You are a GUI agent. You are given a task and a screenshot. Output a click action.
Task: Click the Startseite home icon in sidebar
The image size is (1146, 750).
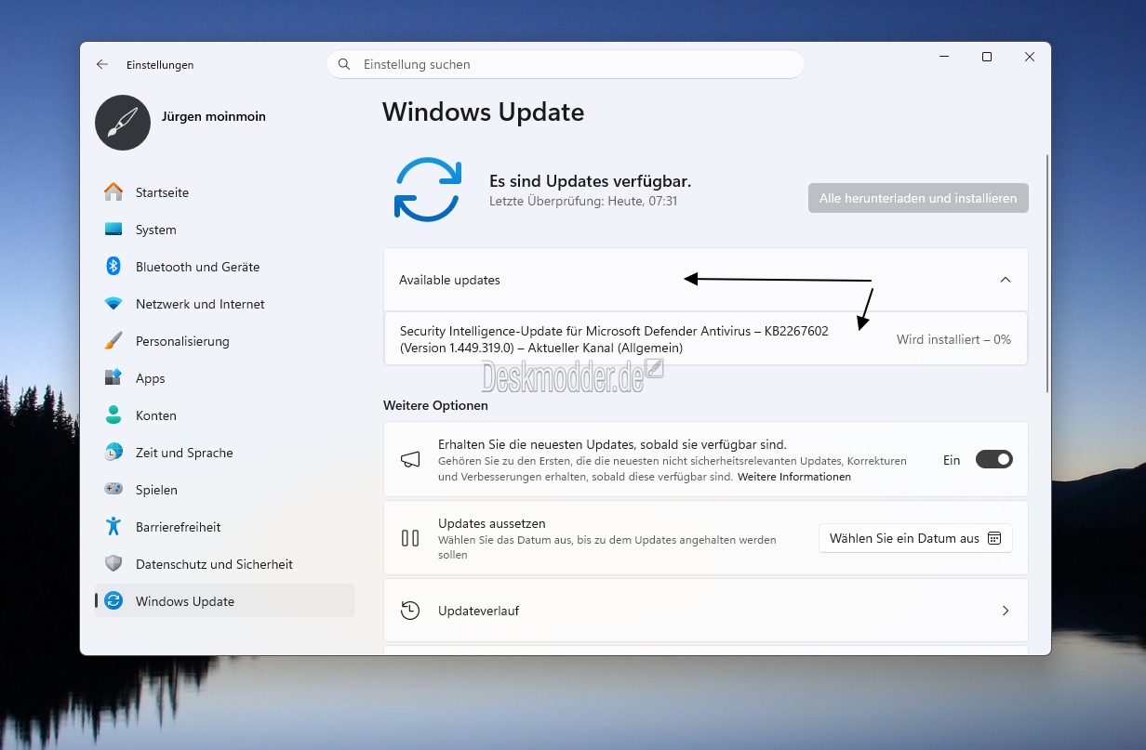point(113,192)
